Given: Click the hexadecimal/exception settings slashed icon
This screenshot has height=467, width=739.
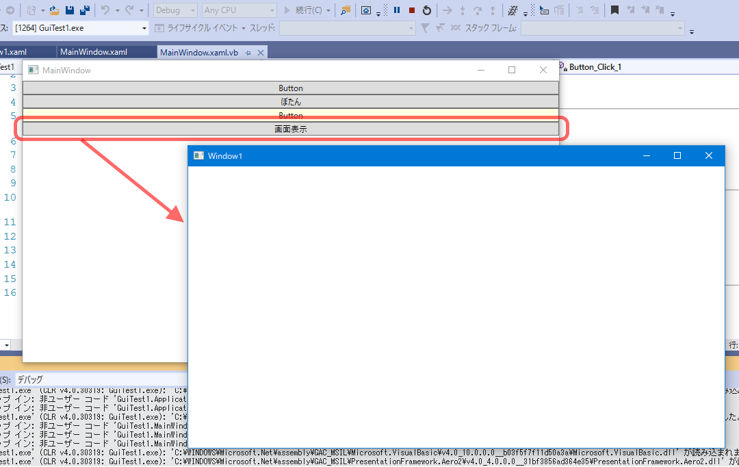Looking at the screenshot, I should pyautogui.click(x=513, y=10).
